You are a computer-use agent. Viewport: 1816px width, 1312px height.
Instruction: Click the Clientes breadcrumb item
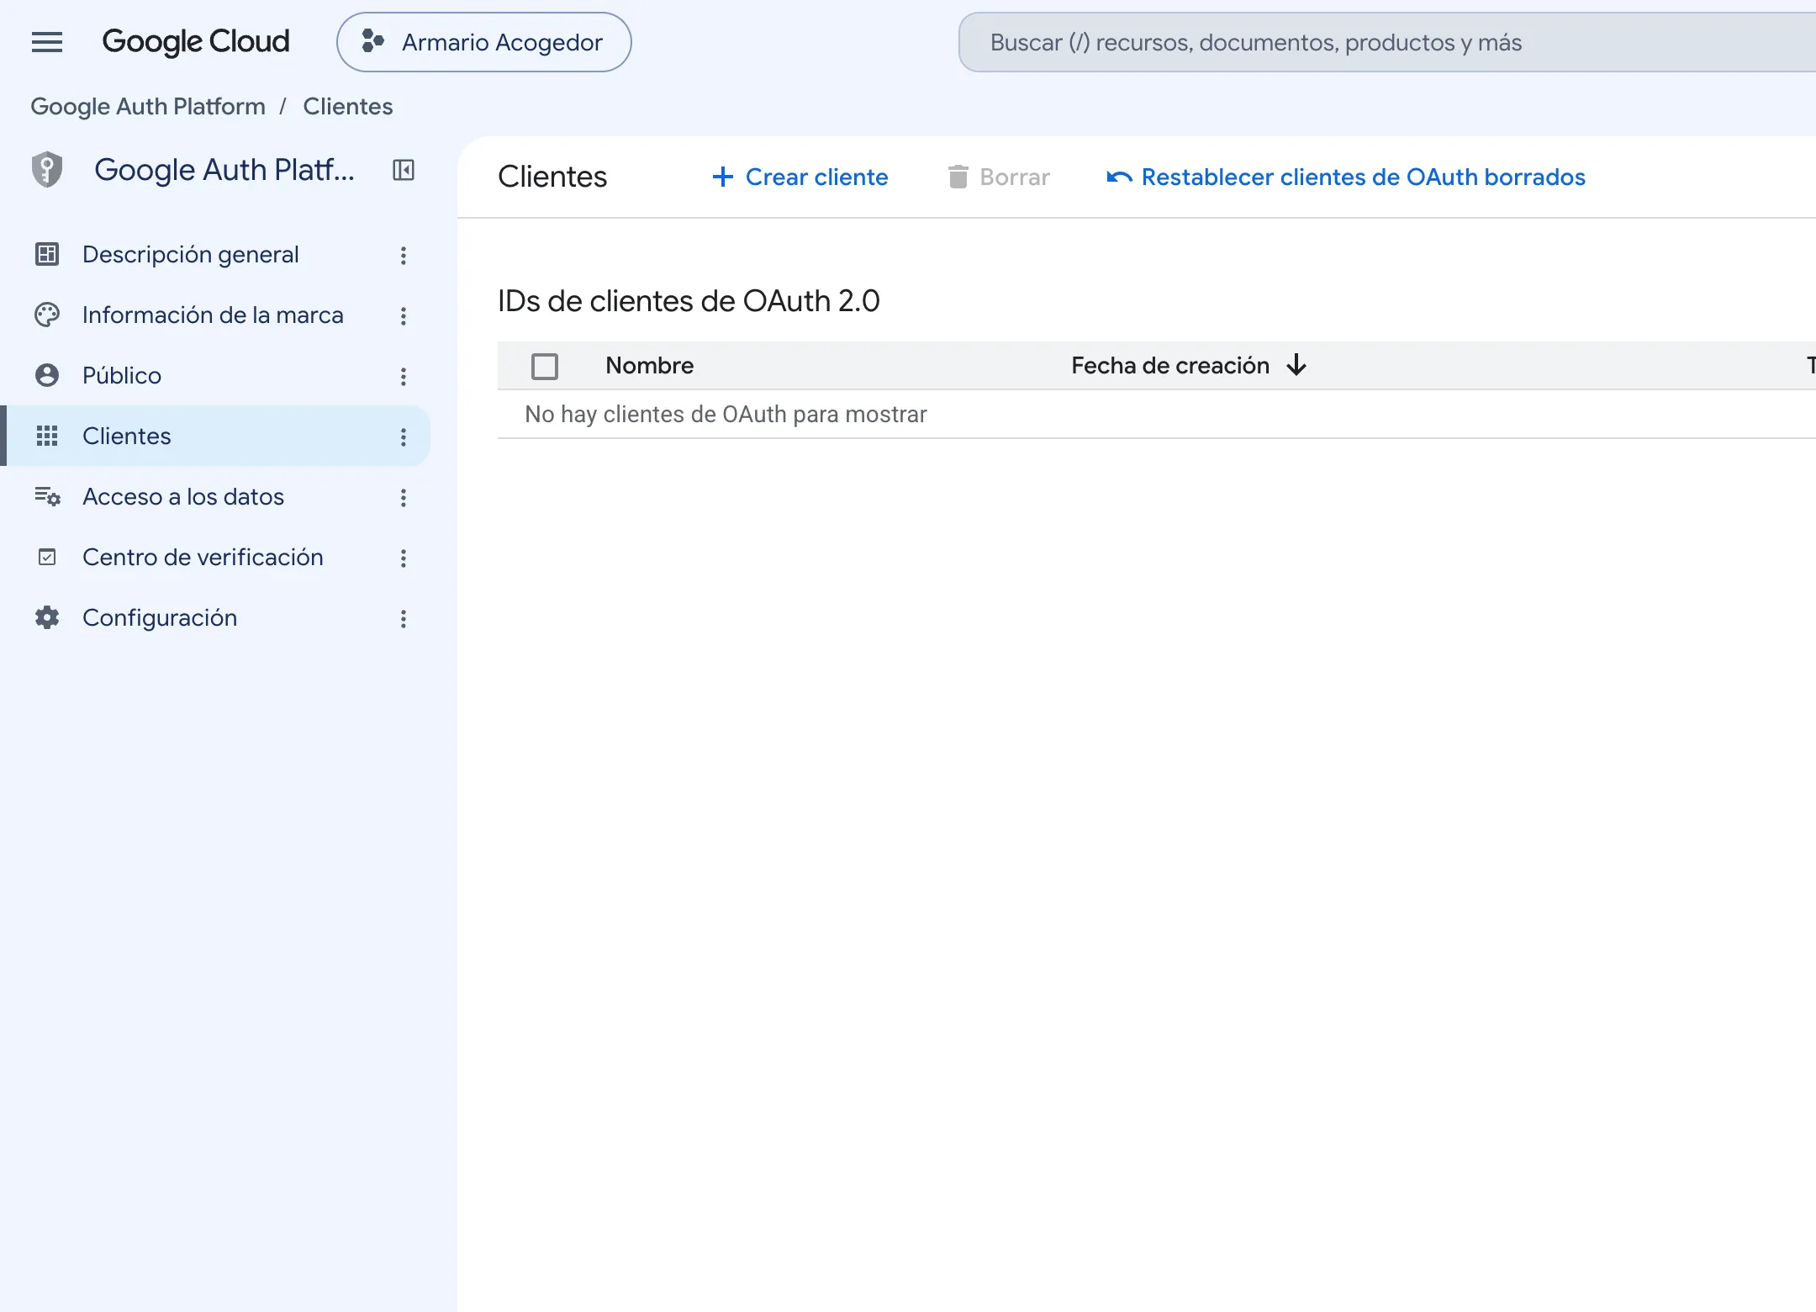point(348,106)
